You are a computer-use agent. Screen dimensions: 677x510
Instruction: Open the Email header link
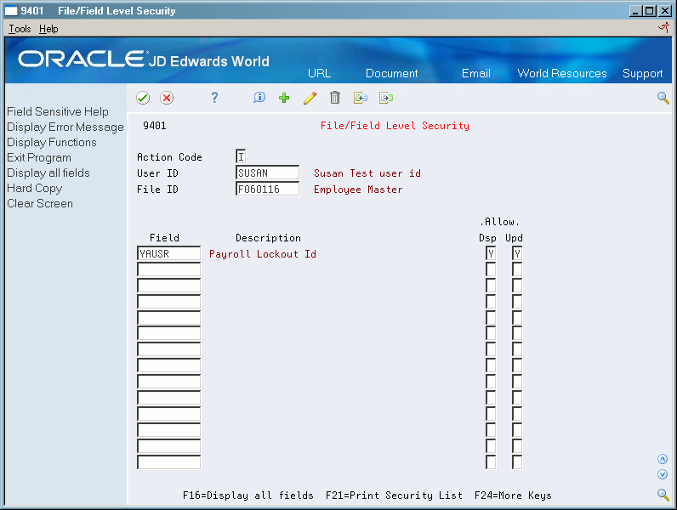[x=475, y=73]
